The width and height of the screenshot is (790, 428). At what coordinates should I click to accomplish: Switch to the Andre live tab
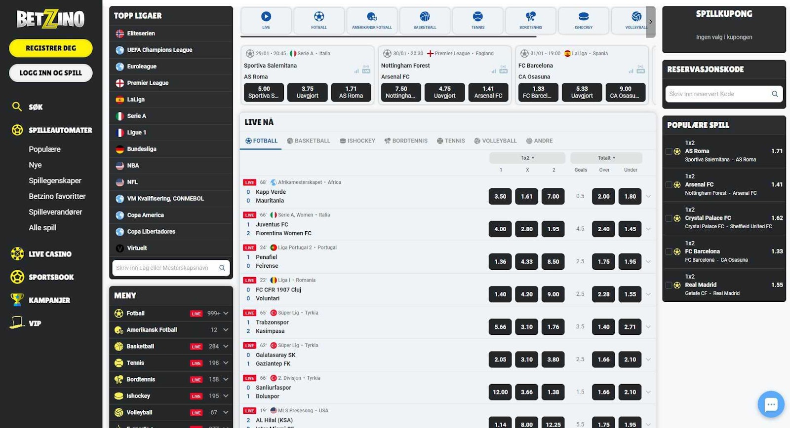click(539, 141)
